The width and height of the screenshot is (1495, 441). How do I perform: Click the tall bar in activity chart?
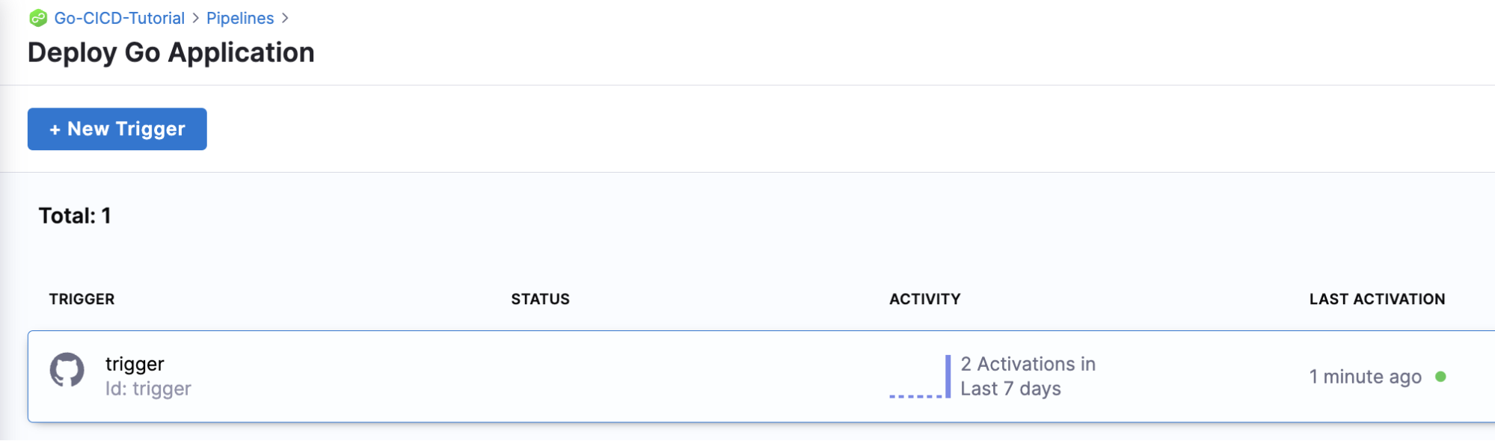(948, 376)
